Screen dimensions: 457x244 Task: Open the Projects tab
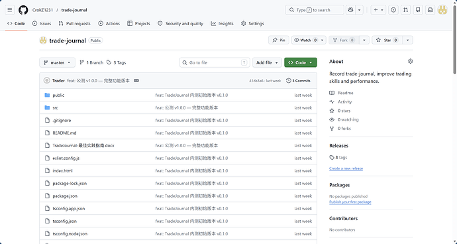pos(138,24)
